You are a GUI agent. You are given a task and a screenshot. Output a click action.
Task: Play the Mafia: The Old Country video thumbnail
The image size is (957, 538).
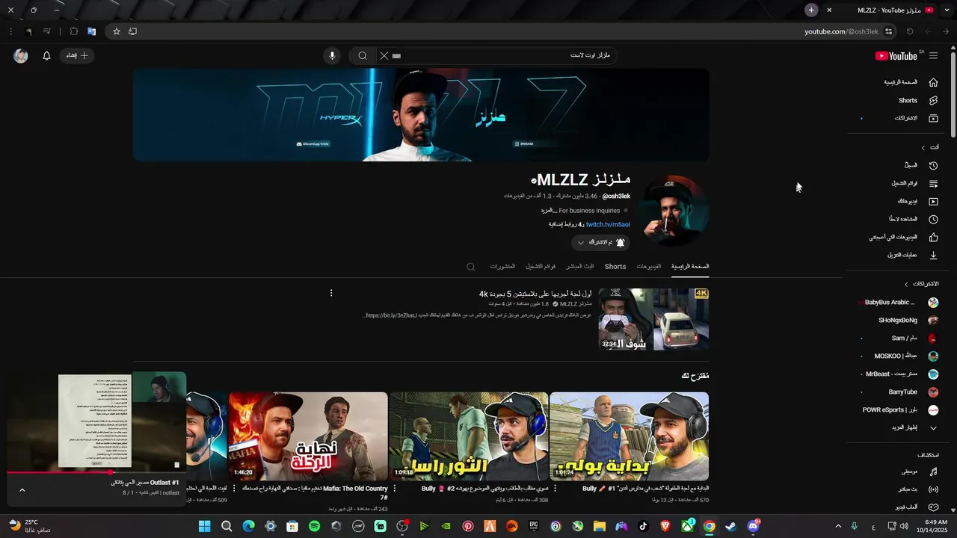pyautogui.click(x=308, y=436)
